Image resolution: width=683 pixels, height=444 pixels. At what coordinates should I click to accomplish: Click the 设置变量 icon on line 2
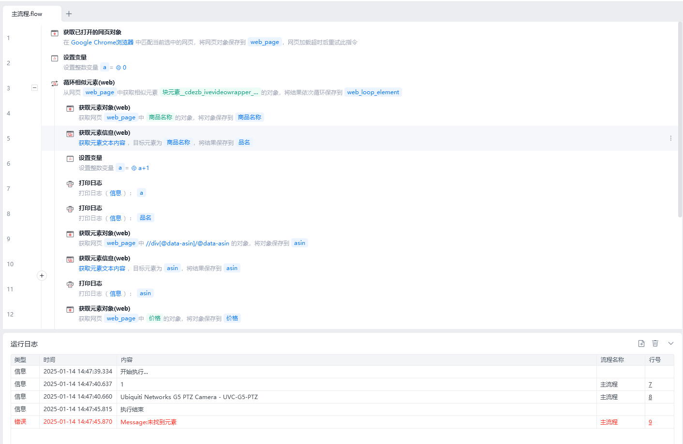55,58
